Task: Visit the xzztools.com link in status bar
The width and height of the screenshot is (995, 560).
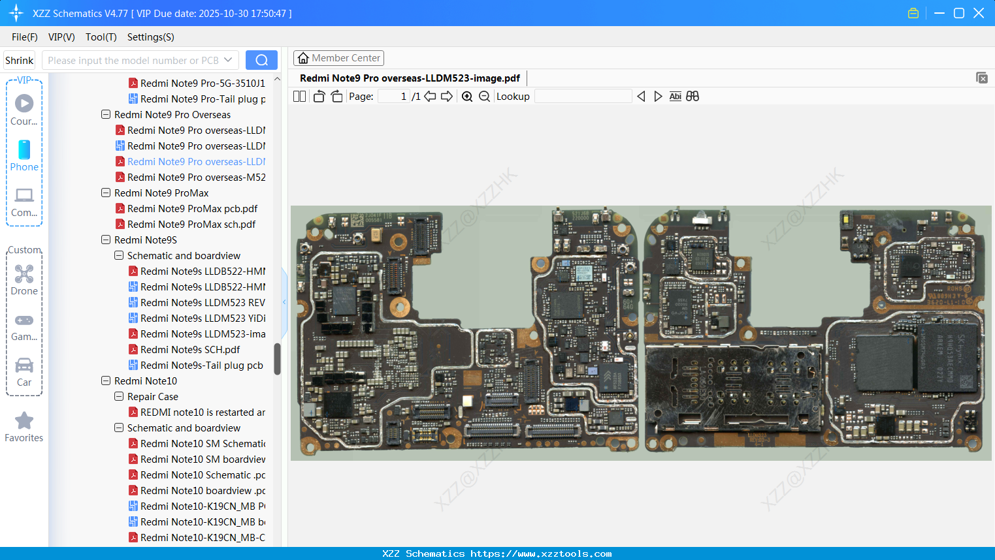Action: tap(541, 553)
